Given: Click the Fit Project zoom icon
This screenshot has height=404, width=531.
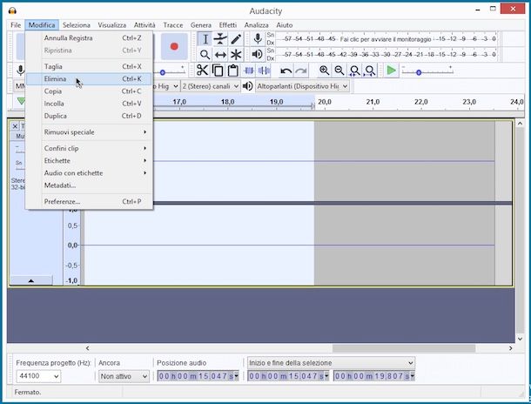Looking at the screenshot, I should pyautogui.click(x=370, y=71).
